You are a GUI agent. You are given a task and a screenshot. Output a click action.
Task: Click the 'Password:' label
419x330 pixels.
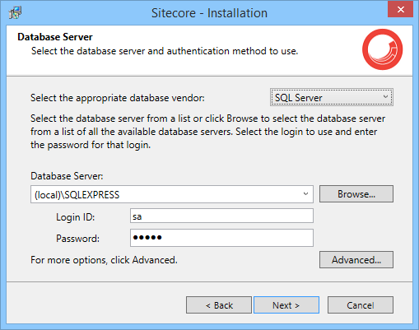click(77, 239)
